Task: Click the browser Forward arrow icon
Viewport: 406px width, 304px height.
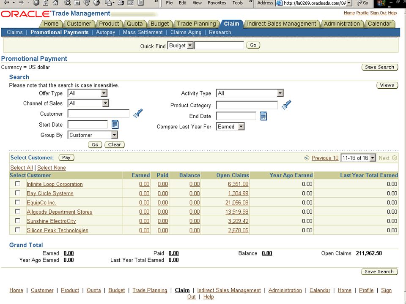Action: (22, 3)
